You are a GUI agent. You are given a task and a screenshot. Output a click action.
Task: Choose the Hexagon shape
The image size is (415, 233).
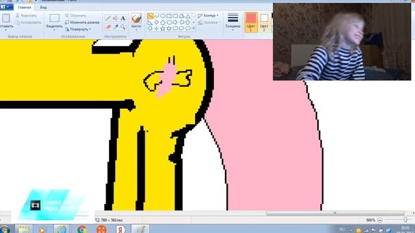point(169,23)
